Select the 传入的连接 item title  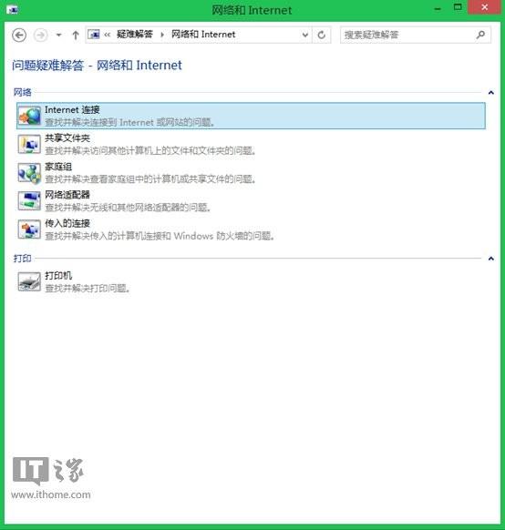coord(67,223)
